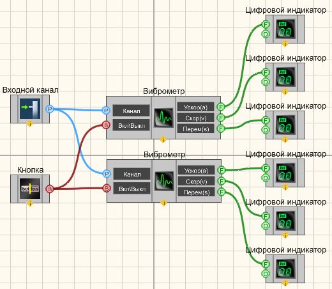Select the Входной канал block icon

click(x=30, y=109)
